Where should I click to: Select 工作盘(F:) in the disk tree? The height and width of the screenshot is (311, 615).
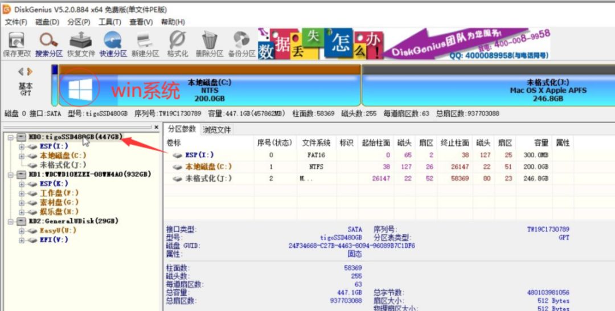pos(59,193)
